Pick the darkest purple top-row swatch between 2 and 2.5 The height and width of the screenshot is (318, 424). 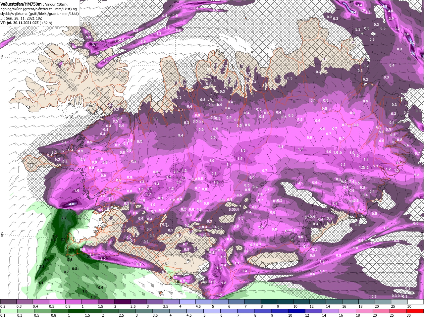click(122, 302)
